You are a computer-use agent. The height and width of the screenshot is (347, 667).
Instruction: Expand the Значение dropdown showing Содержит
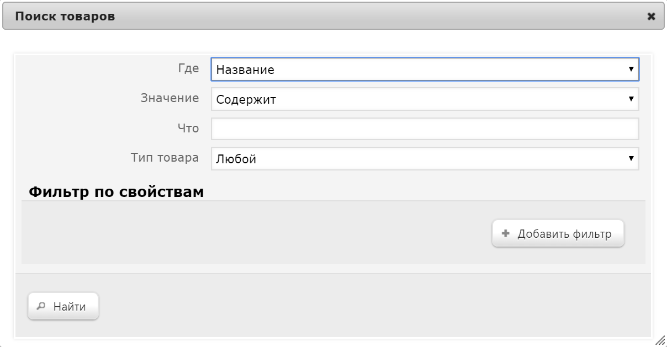(x=420, y=99)
